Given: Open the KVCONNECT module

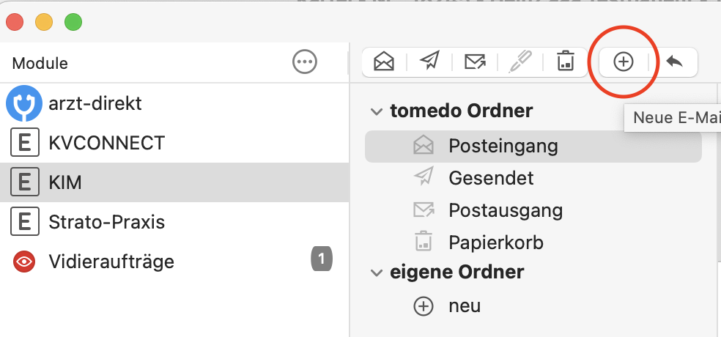Looking at the screenshot, I should pyautogui.click(x=174, y=143).
